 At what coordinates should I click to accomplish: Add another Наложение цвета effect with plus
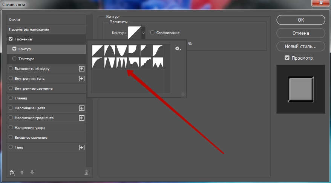click(x=82, y=108)
